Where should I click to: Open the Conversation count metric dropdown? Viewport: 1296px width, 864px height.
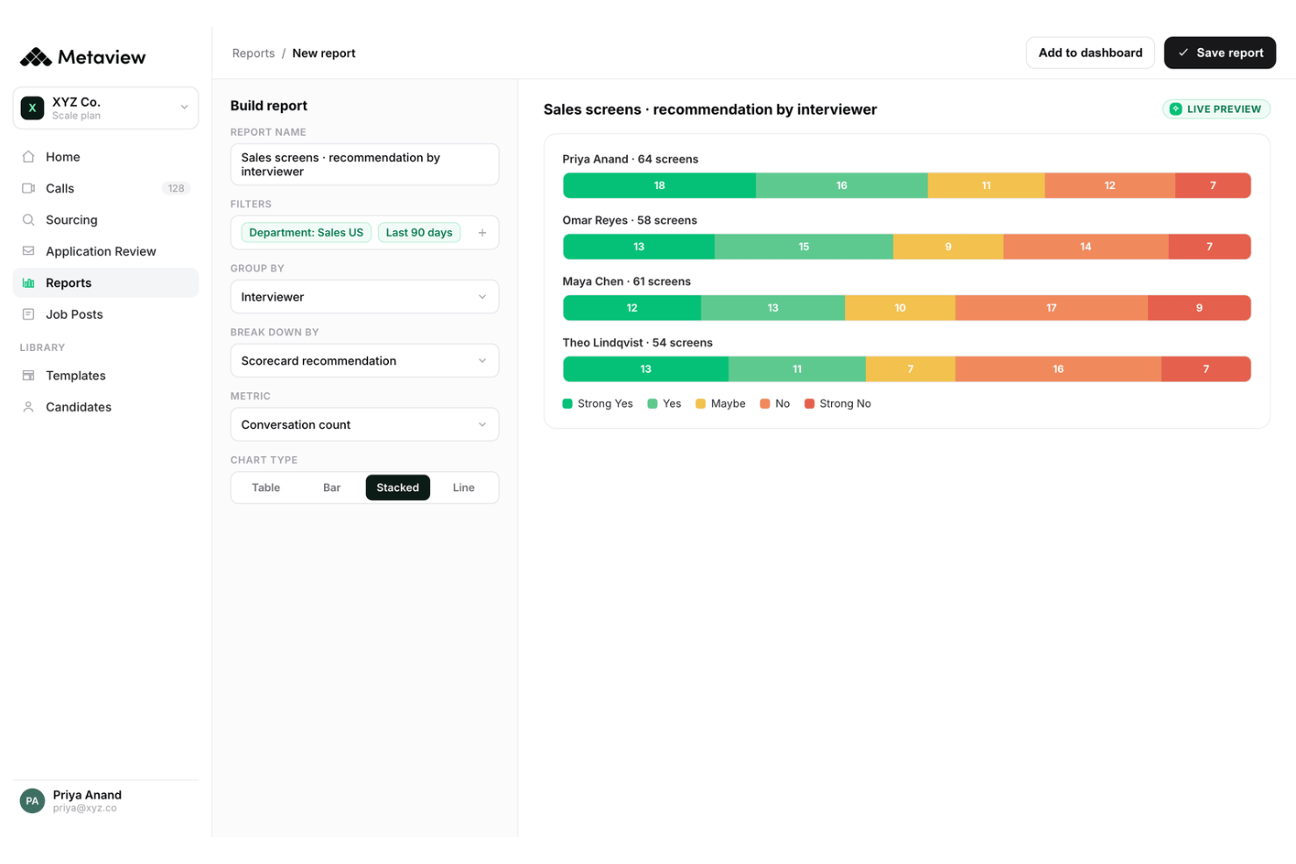[364, 425]
